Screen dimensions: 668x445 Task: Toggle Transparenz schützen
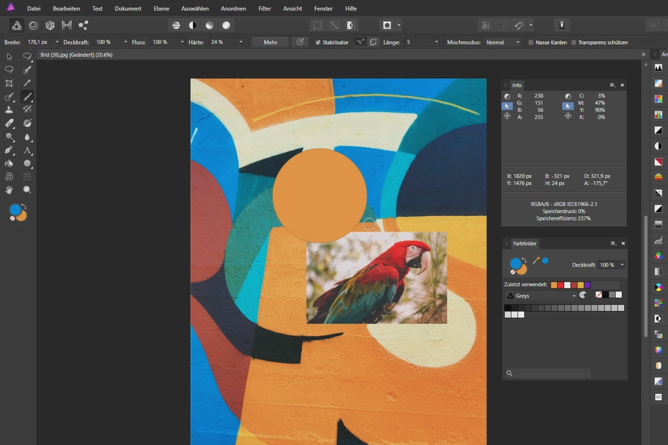click(x=575, y=42)
